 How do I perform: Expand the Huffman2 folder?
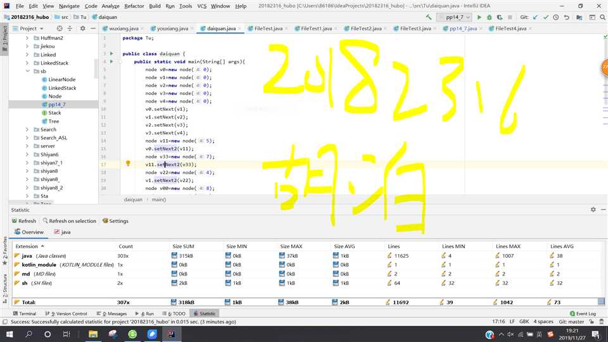pos(27,38)
